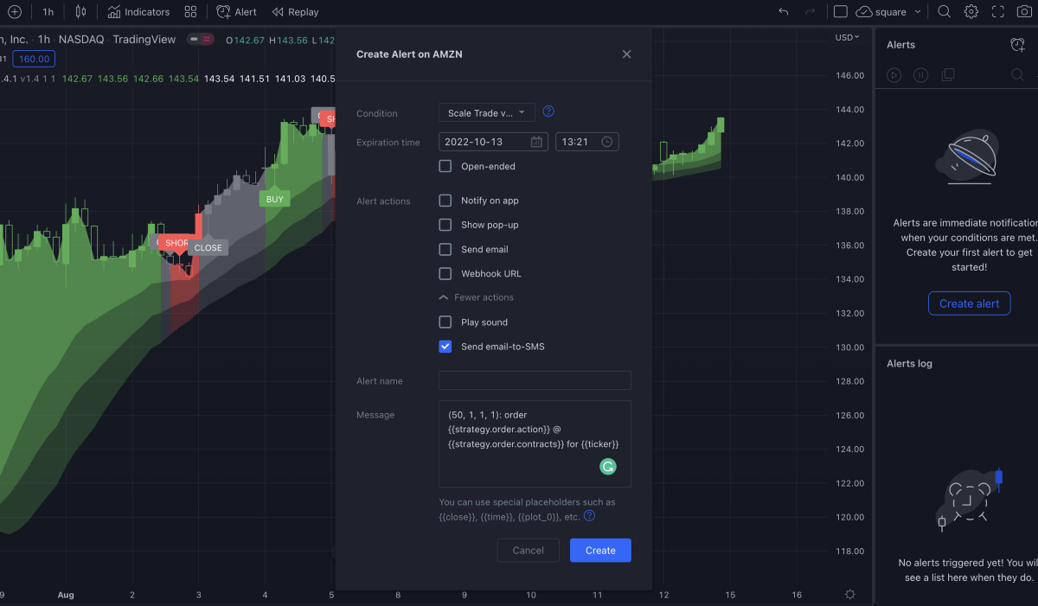1038x606 pixels.
Task: Open quick search magnifier in top toolbar
Action: 945,12
